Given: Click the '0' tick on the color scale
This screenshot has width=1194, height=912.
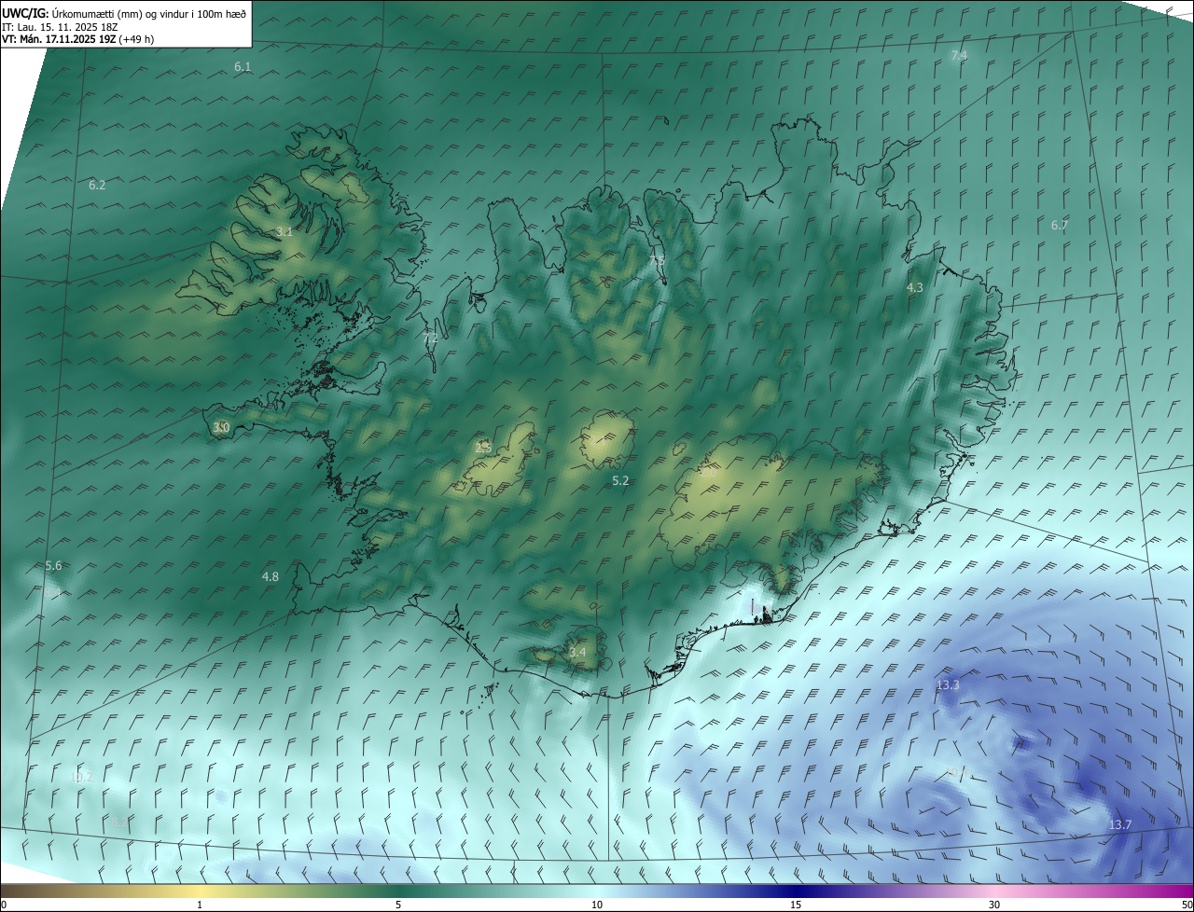Looking at the screenshot, I should [4, 905].
